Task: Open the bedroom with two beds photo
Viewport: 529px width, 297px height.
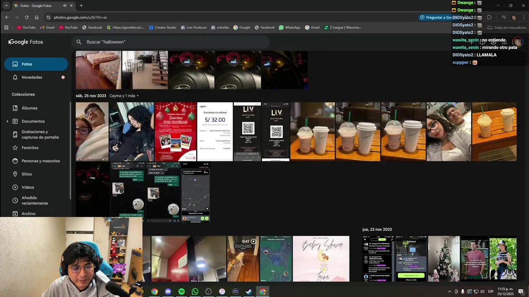Action: 98,70
